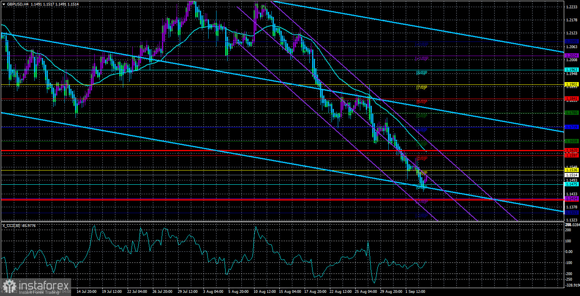Image resolution: width=580 pixels, height=296 pixels.
Task: Click the [2/8]P Murray level label
Action: click(422, 159)
